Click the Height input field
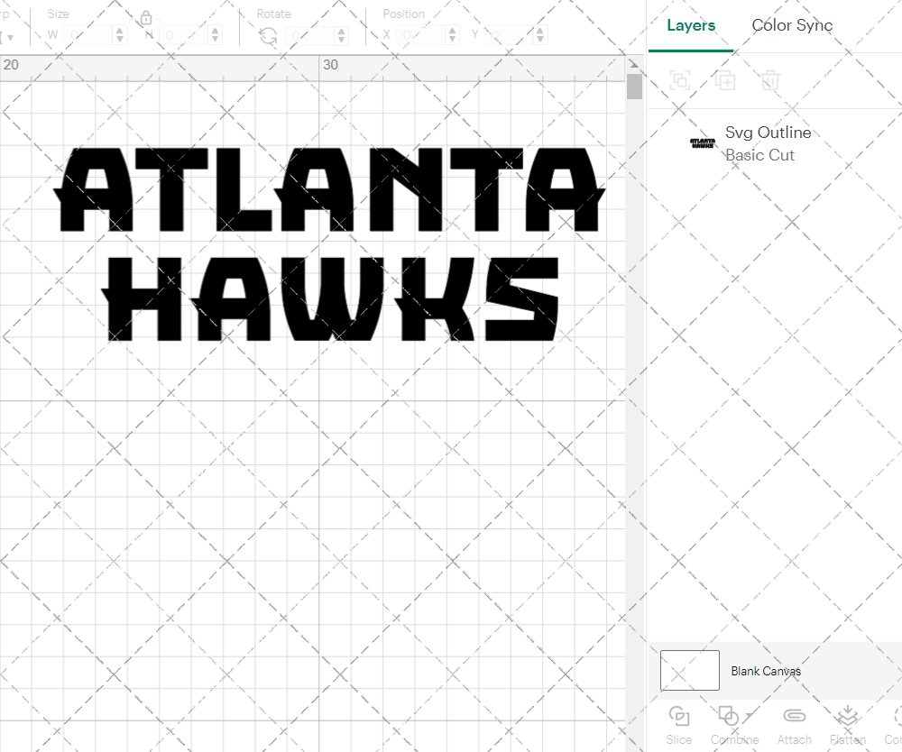 [184, 35]
